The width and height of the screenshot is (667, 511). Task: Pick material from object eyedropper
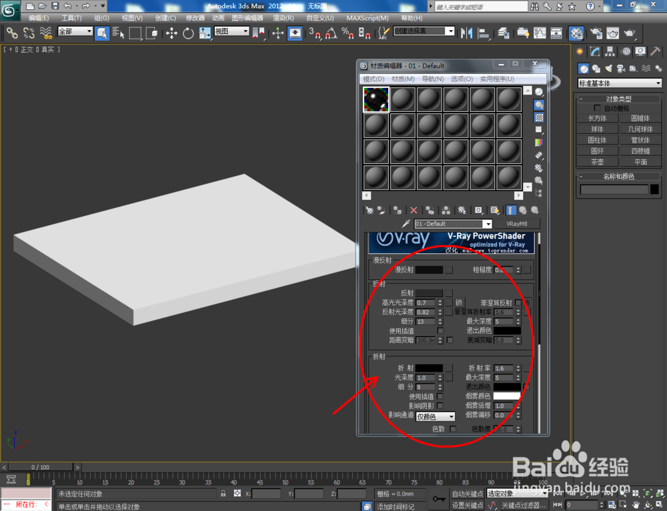click(406, 224)
